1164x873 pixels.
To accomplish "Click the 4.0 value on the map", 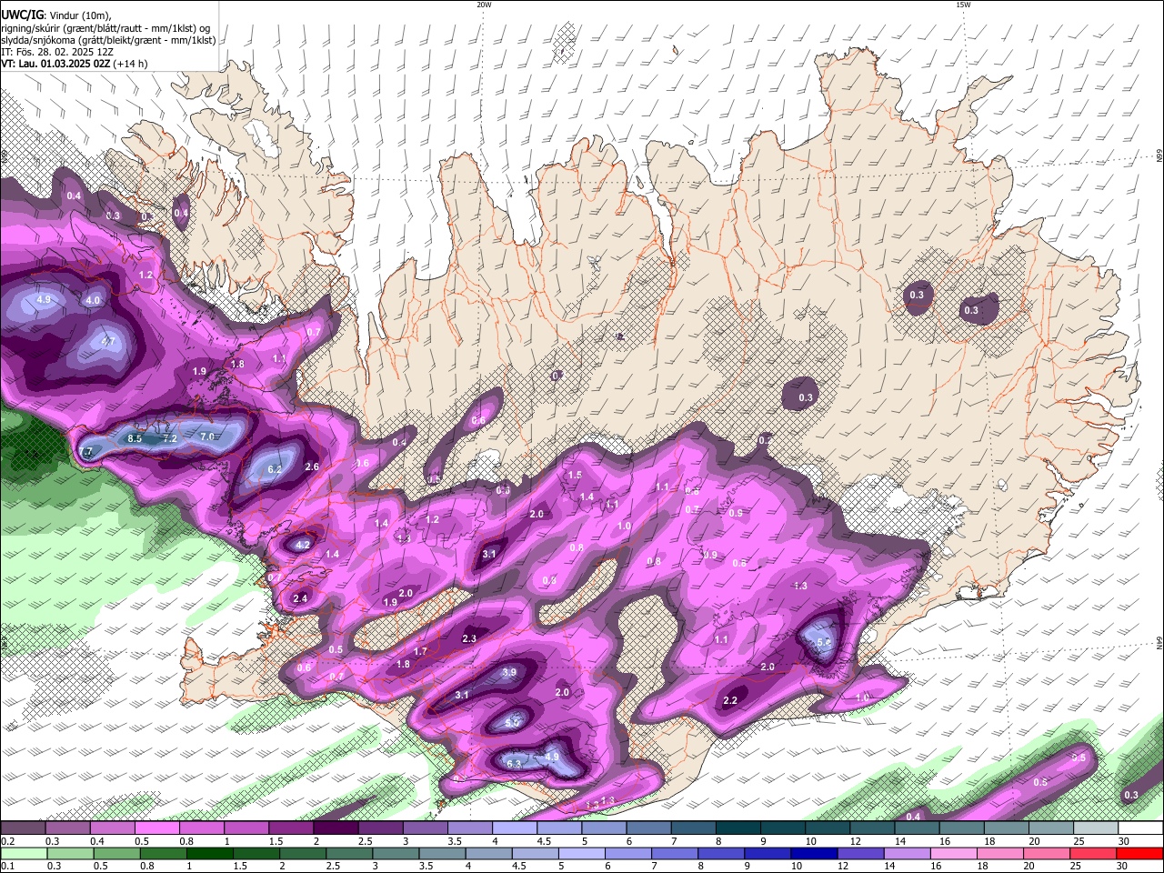I will click(93, 300).
